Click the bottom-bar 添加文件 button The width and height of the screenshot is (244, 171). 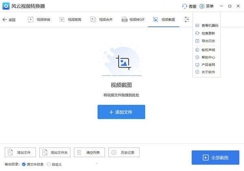point(20,152)
